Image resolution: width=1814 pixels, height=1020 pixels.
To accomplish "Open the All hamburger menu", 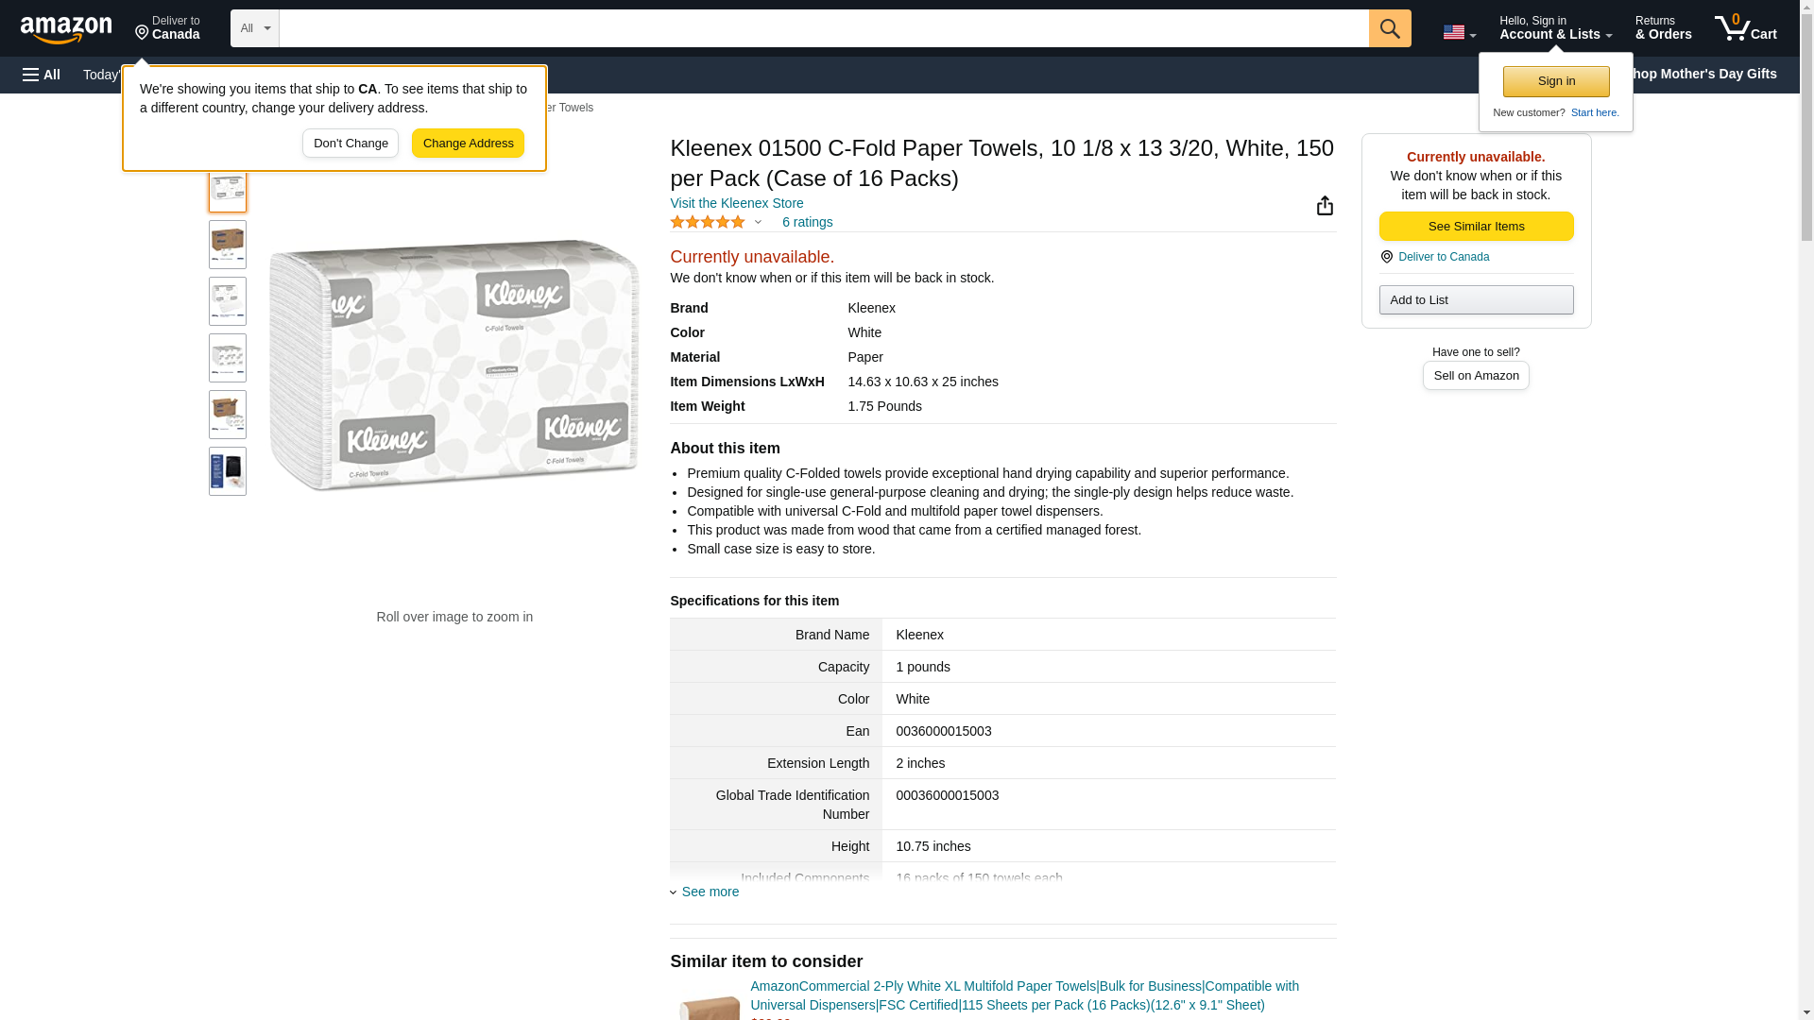I will click(x=42, y=75).
